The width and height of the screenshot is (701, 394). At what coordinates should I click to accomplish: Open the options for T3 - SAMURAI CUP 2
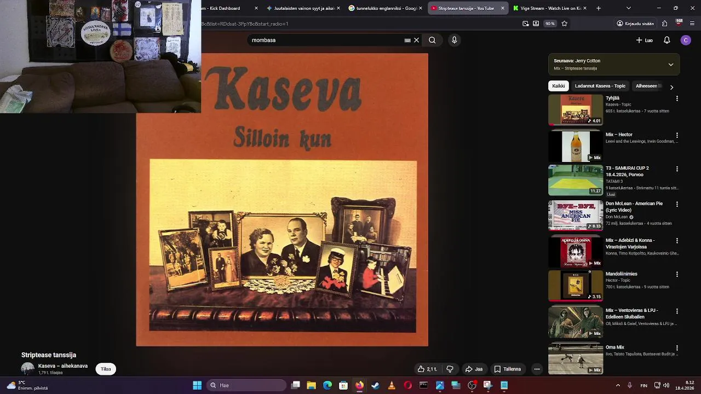677,169
